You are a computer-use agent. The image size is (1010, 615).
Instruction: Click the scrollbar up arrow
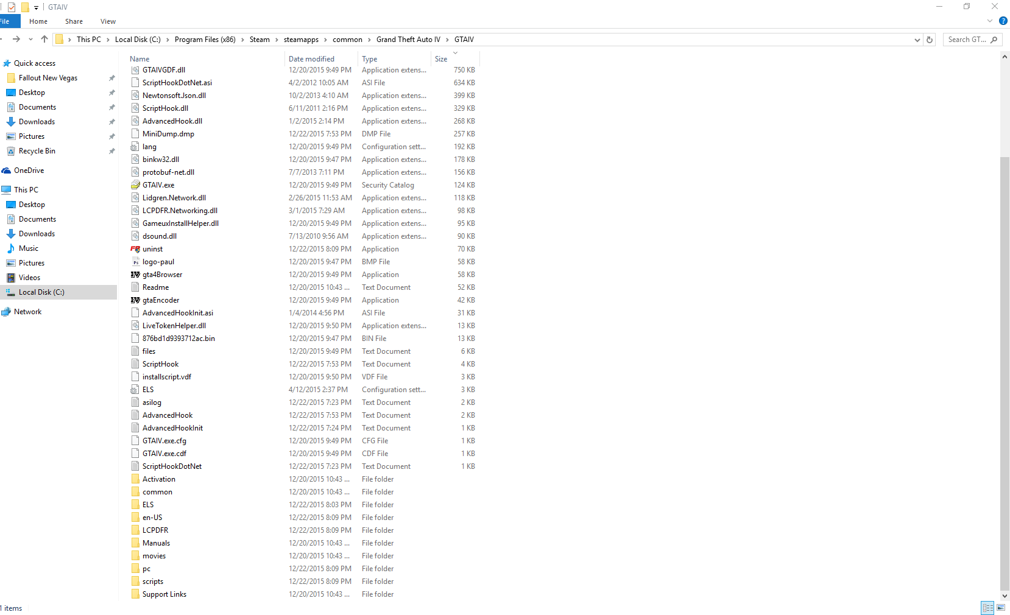[1005, 57]
